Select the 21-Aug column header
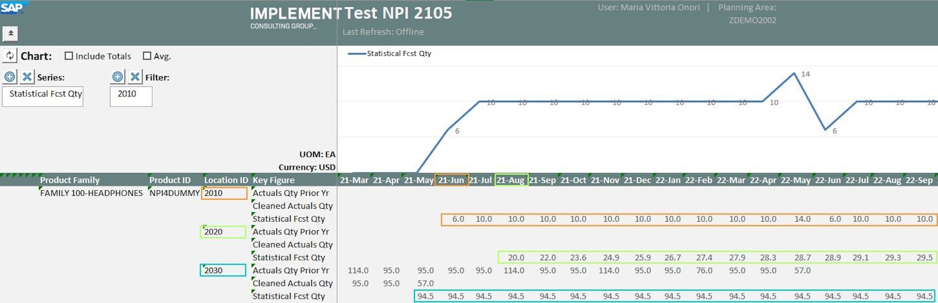Screen dimensions: 938x303 coord(511,180)
